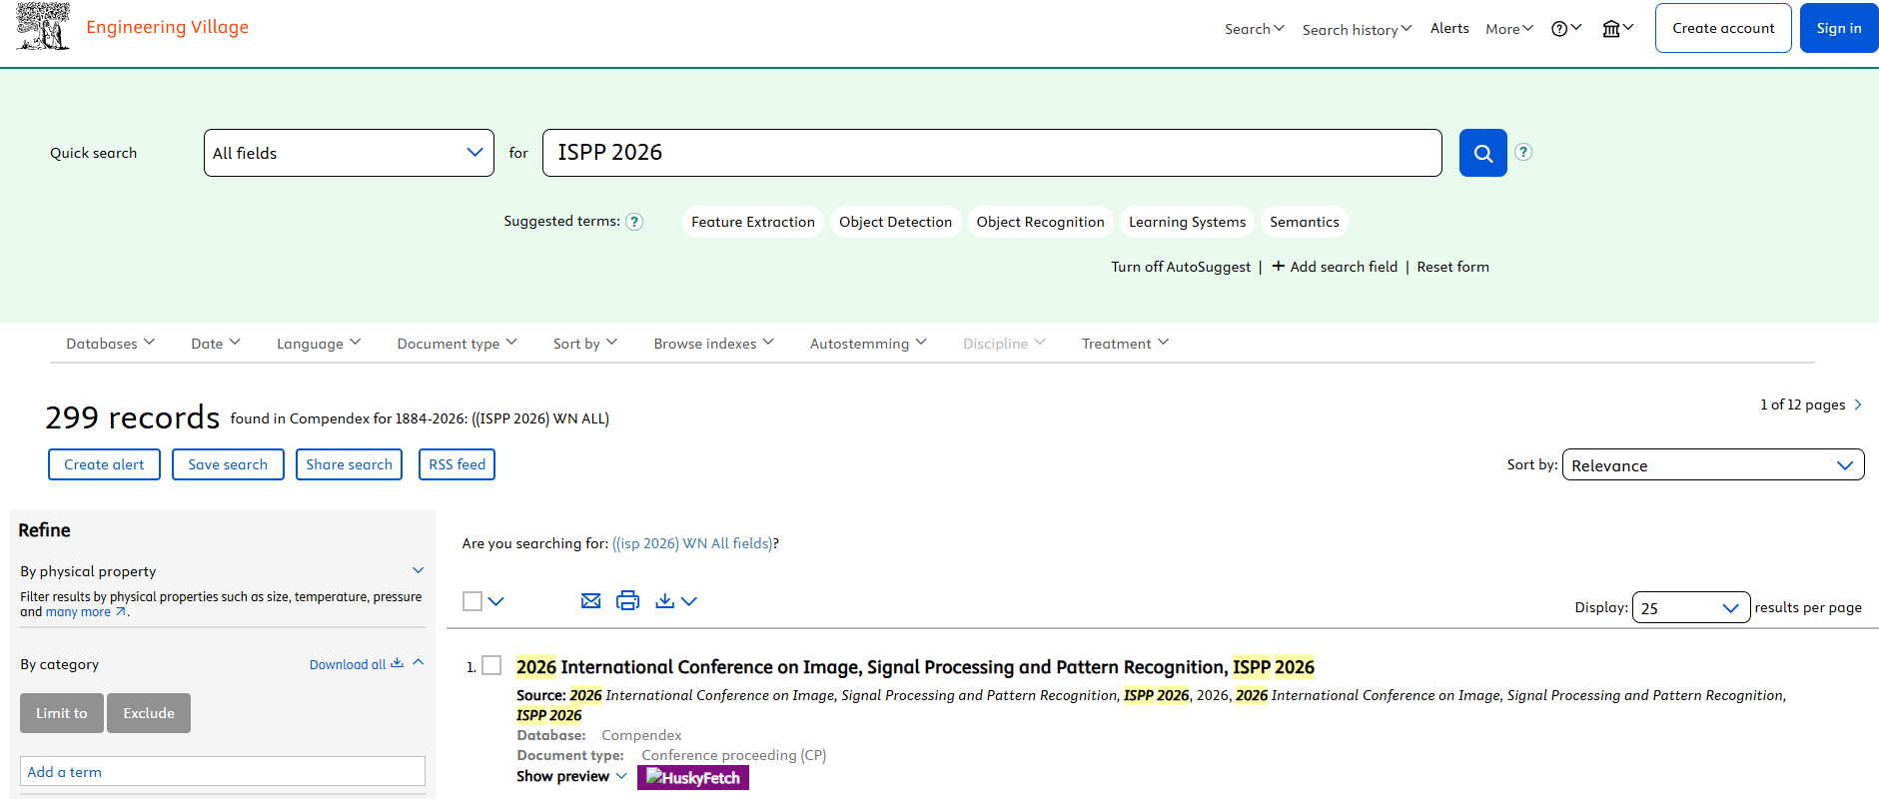The width and height of the screenshot is (1879, 799).
Task: Print selected records with printer icon
Action: 627,600
